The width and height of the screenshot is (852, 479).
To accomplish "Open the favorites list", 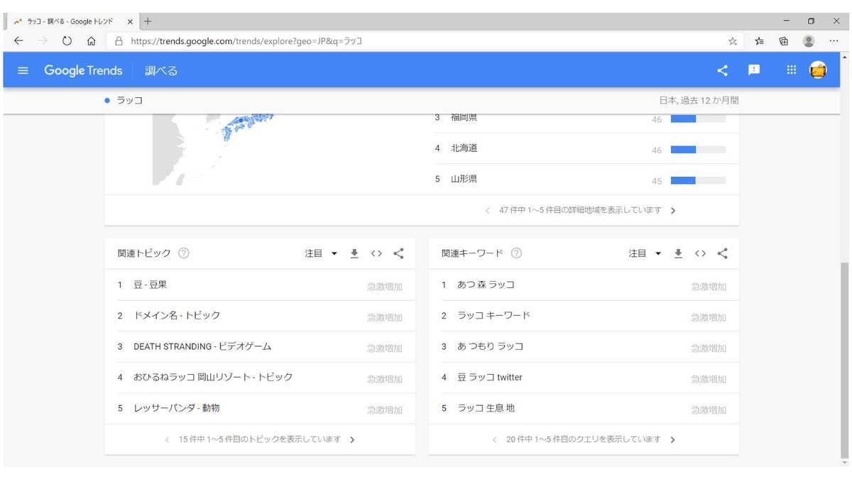I will click(759, 41).
